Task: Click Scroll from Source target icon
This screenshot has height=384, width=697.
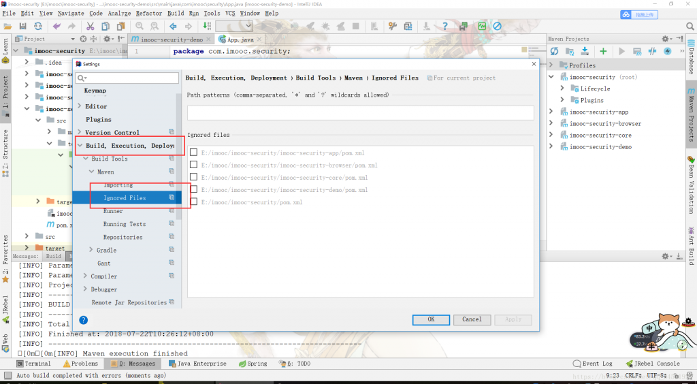Action: 83,39
